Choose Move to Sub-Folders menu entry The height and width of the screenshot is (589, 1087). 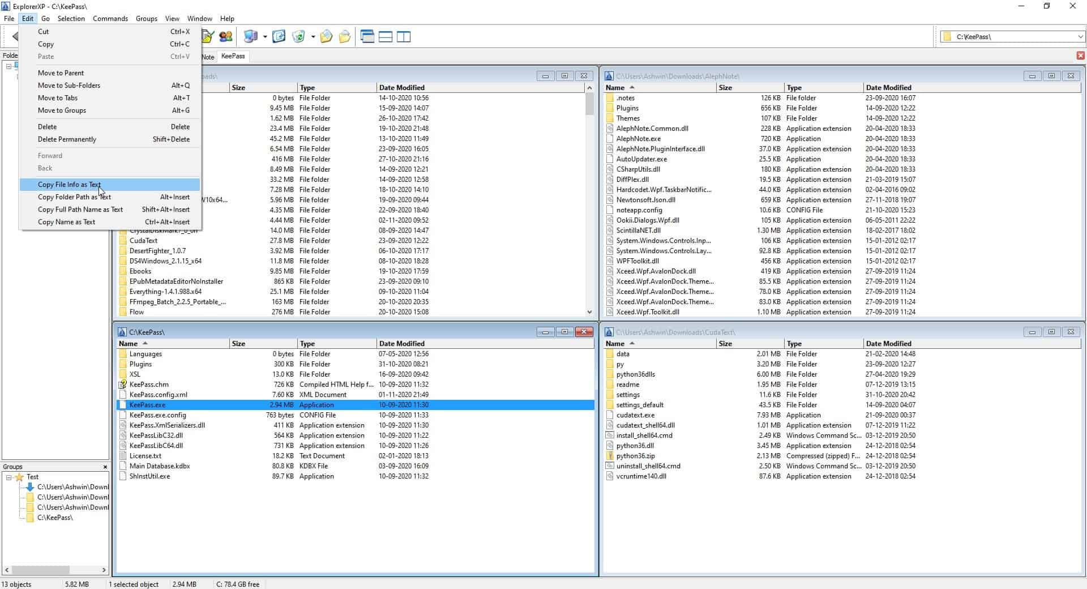[x=110, y=86]
